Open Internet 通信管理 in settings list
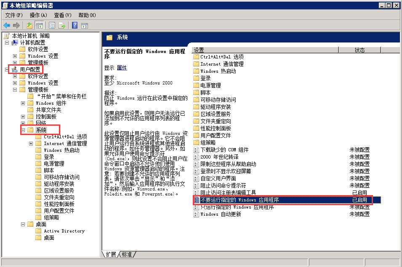Viewport: 402px width, 267px height. pyautogui.click(x=222, y=64)
